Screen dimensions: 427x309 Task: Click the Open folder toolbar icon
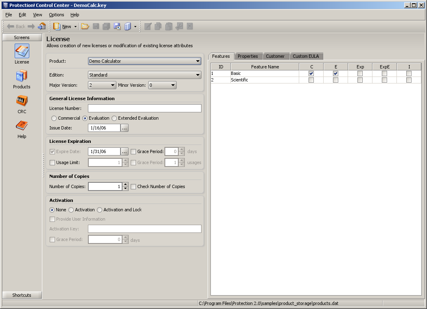pos(85,26)
